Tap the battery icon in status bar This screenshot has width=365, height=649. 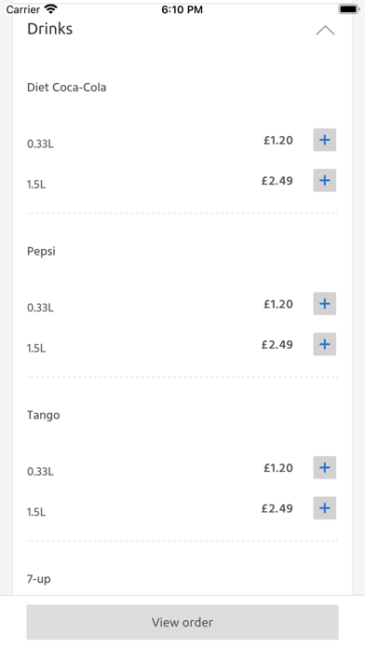point(348,9)
